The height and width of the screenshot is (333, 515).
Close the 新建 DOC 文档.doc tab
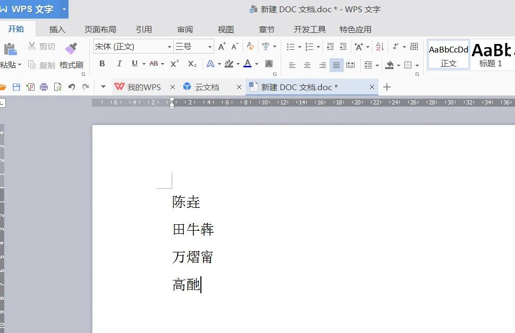(x=372, y=87)
